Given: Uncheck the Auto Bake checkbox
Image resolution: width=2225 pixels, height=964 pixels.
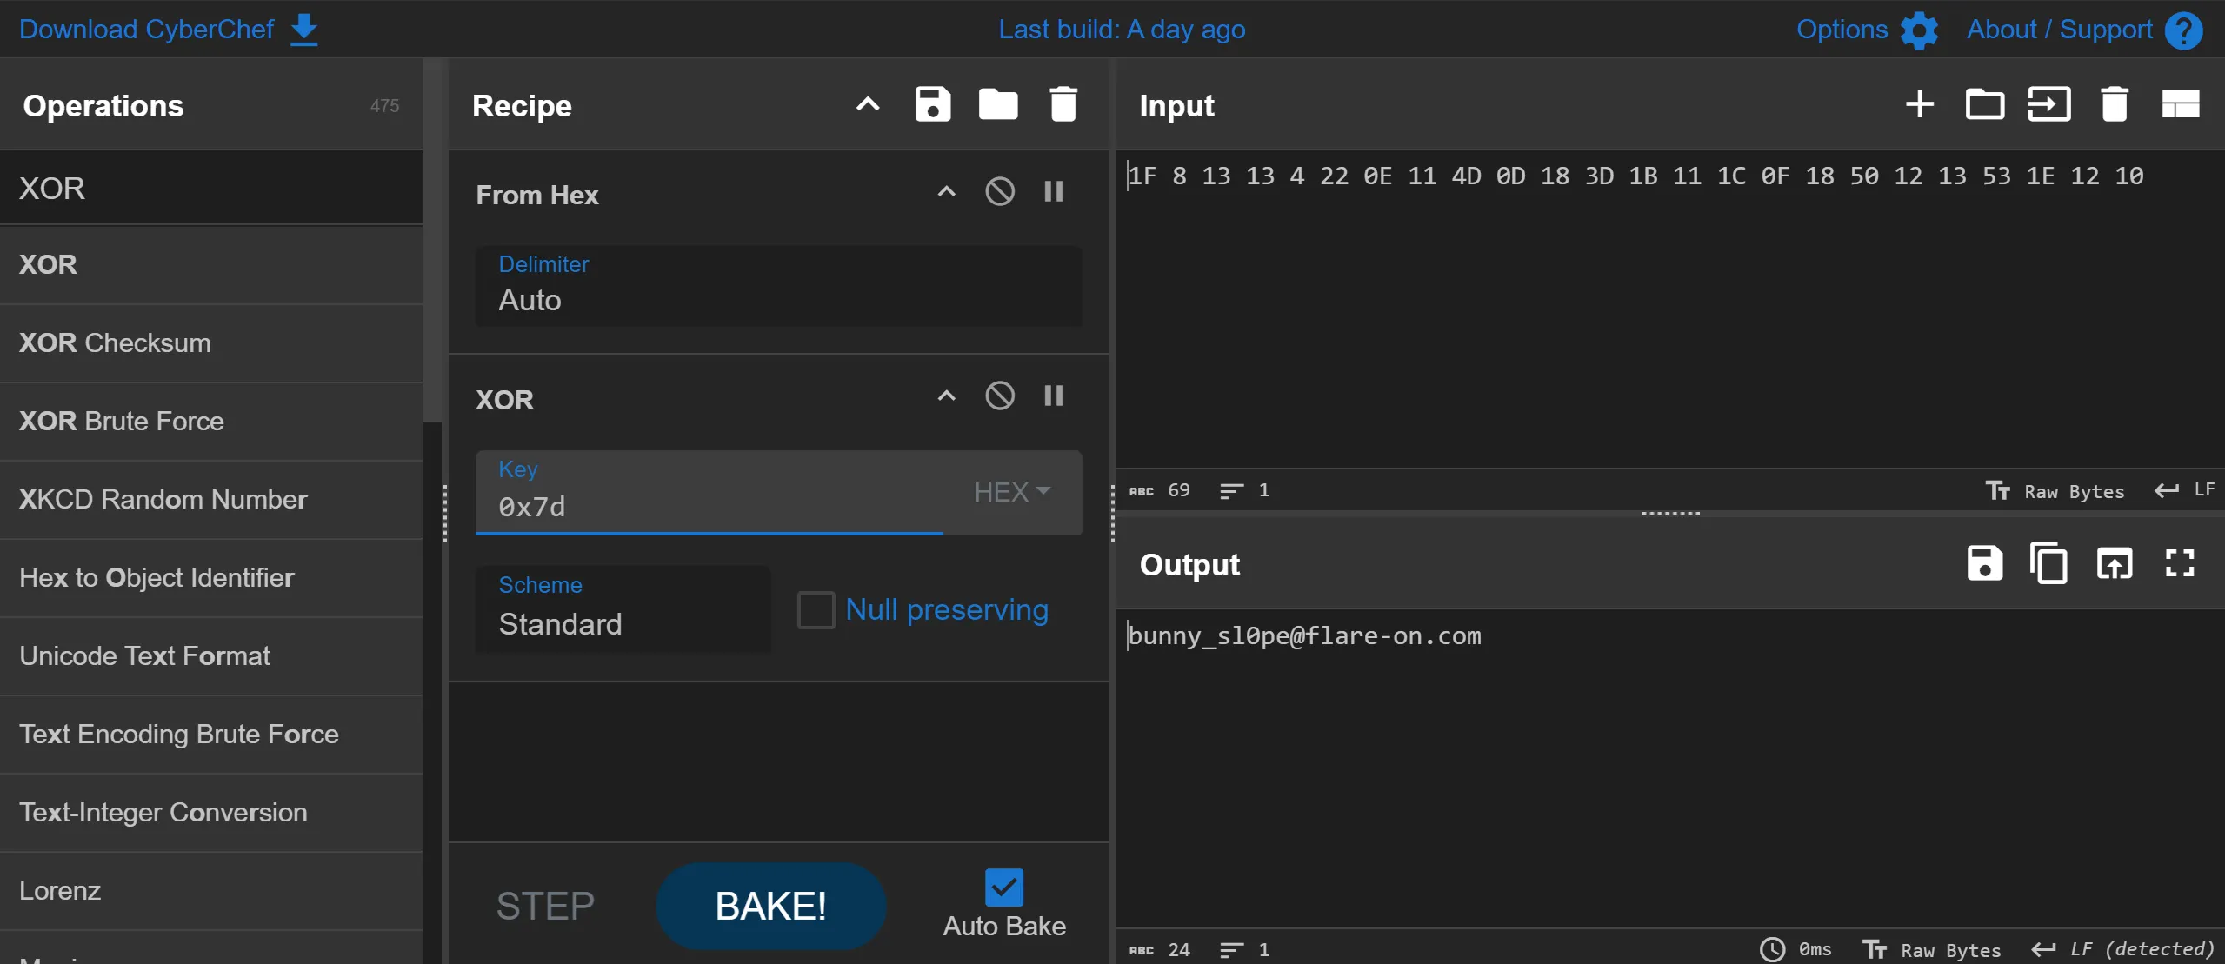Looking at the screenshot, I should pyautogui.click(x=1003, y=888).
